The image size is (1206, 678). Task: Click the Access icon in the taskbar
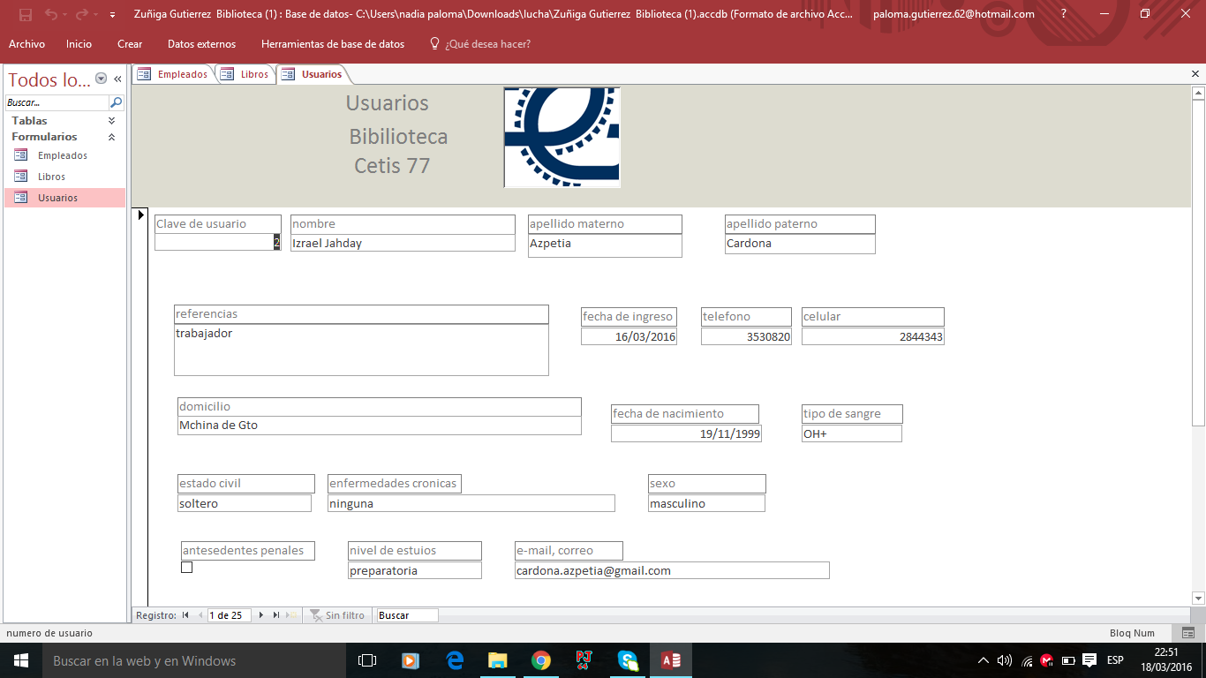(x=671, y=660)
